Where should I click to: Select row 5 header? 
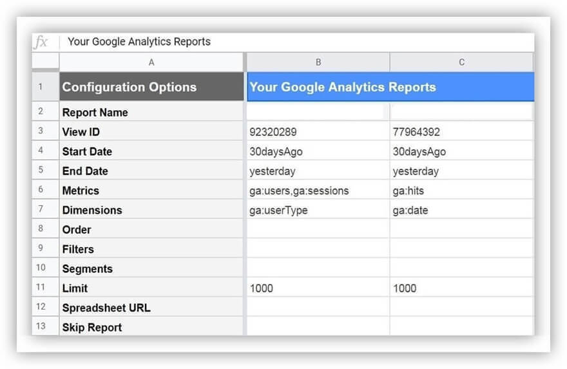(46, 169)
